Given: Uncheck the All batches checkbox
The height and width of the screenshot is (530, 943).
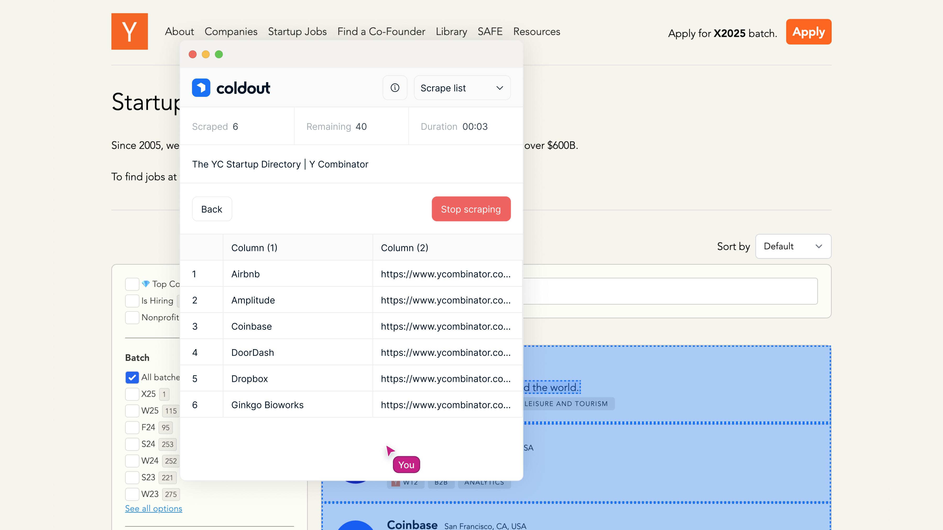Looking at the screenshot, I should (x=132, y=377).
